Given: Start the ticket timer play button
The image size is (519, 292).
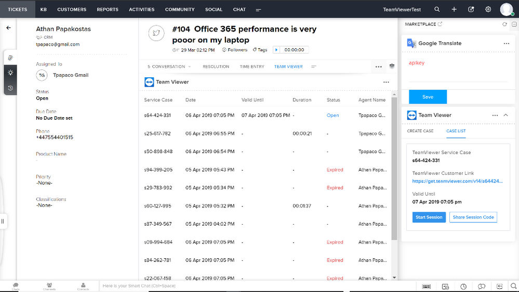Looking at the screenshot, I should click(276, 50).
